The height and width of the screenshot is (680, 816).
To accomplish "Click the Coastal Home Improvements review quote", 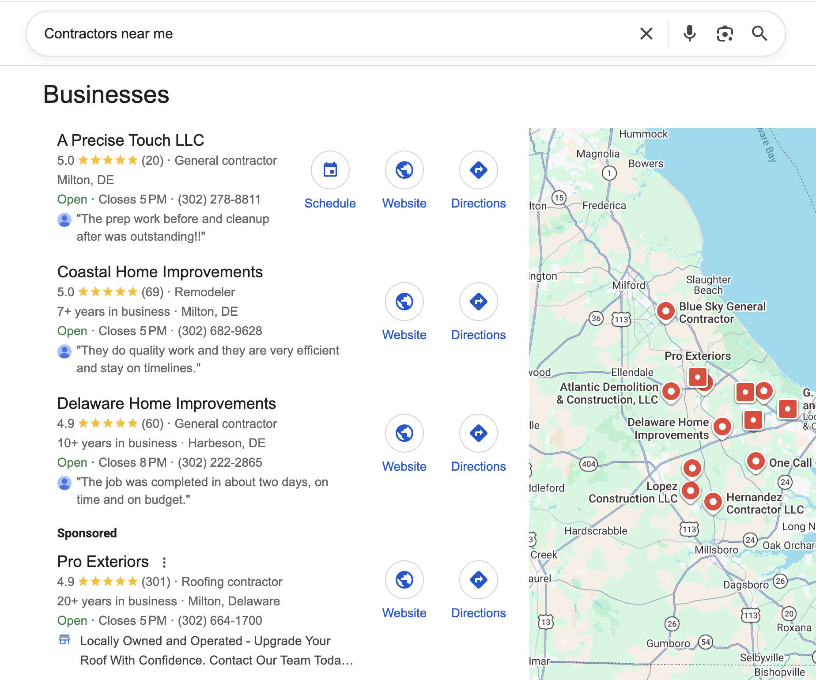I will (x=208, y=359).
